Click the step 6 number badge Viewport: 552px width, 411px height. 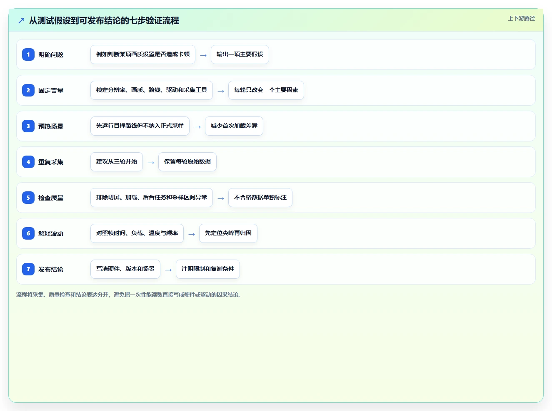coord(28,233)
